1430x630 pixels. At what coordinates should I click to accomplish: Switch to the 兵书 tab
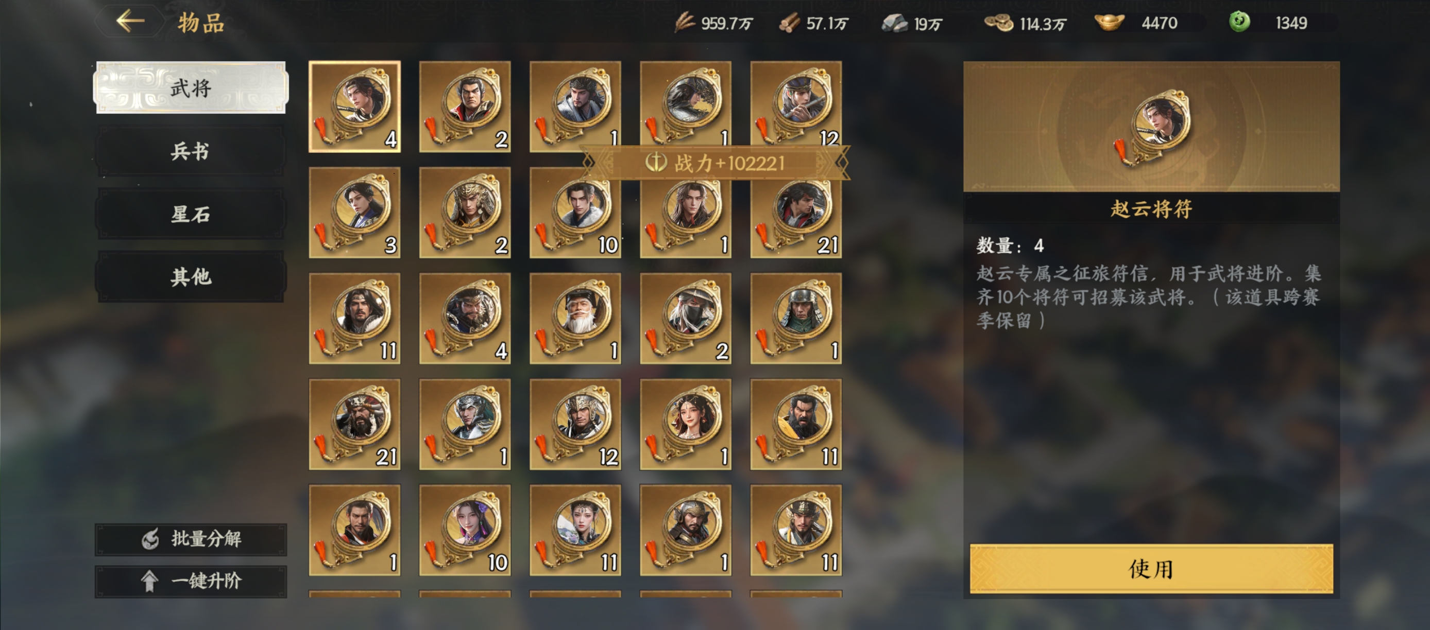point(191,151)
